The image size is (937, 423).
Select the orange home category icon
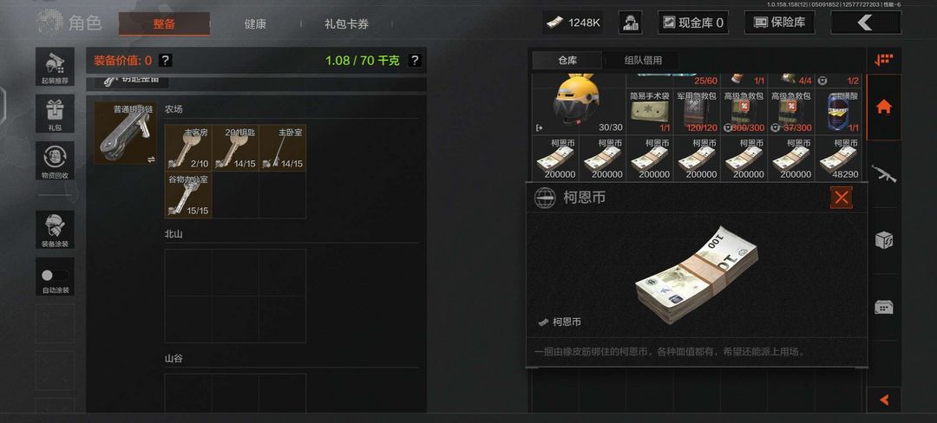point(884,107)
